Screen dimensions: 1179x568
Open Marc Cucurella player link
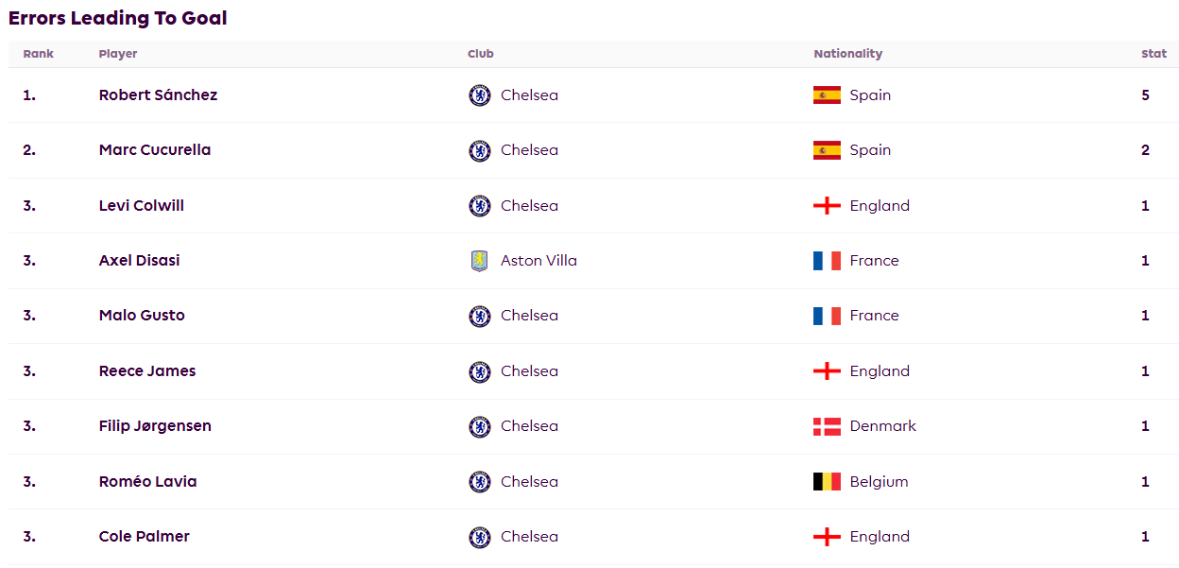155,150
